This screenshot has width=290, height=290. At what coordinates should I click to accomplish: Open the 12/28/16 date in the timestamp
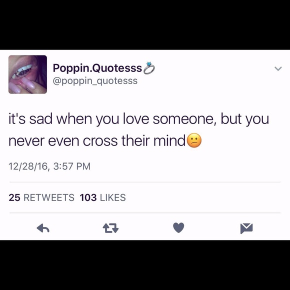(x=28, y=166)
